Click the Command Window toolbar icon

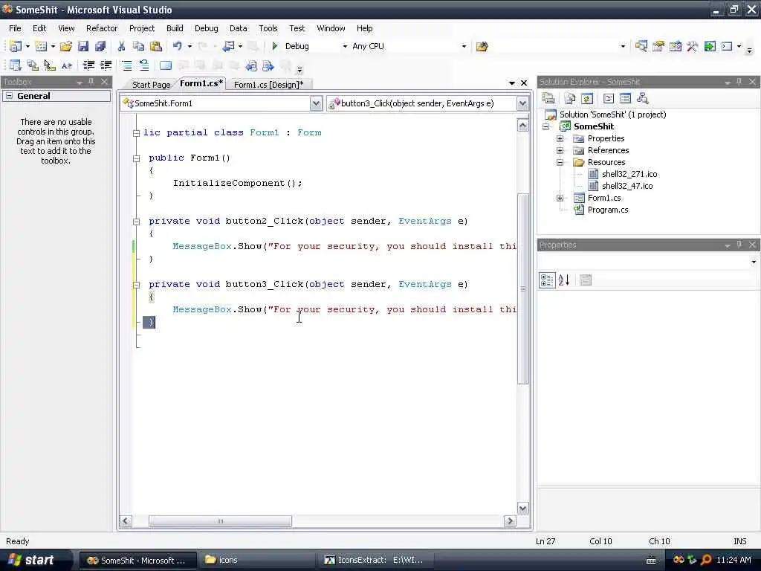tap(727, 46)
